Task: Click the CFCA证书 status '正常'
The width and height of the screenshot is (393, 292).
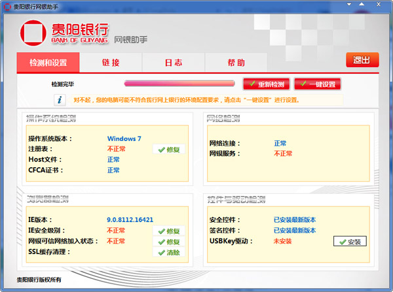Action: point(113,170)
